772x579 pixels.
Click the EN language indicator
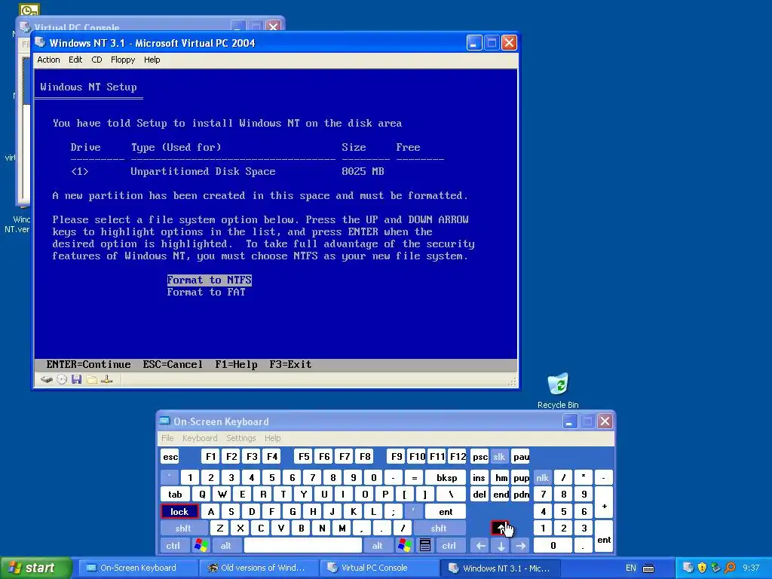tap(631, 568)
